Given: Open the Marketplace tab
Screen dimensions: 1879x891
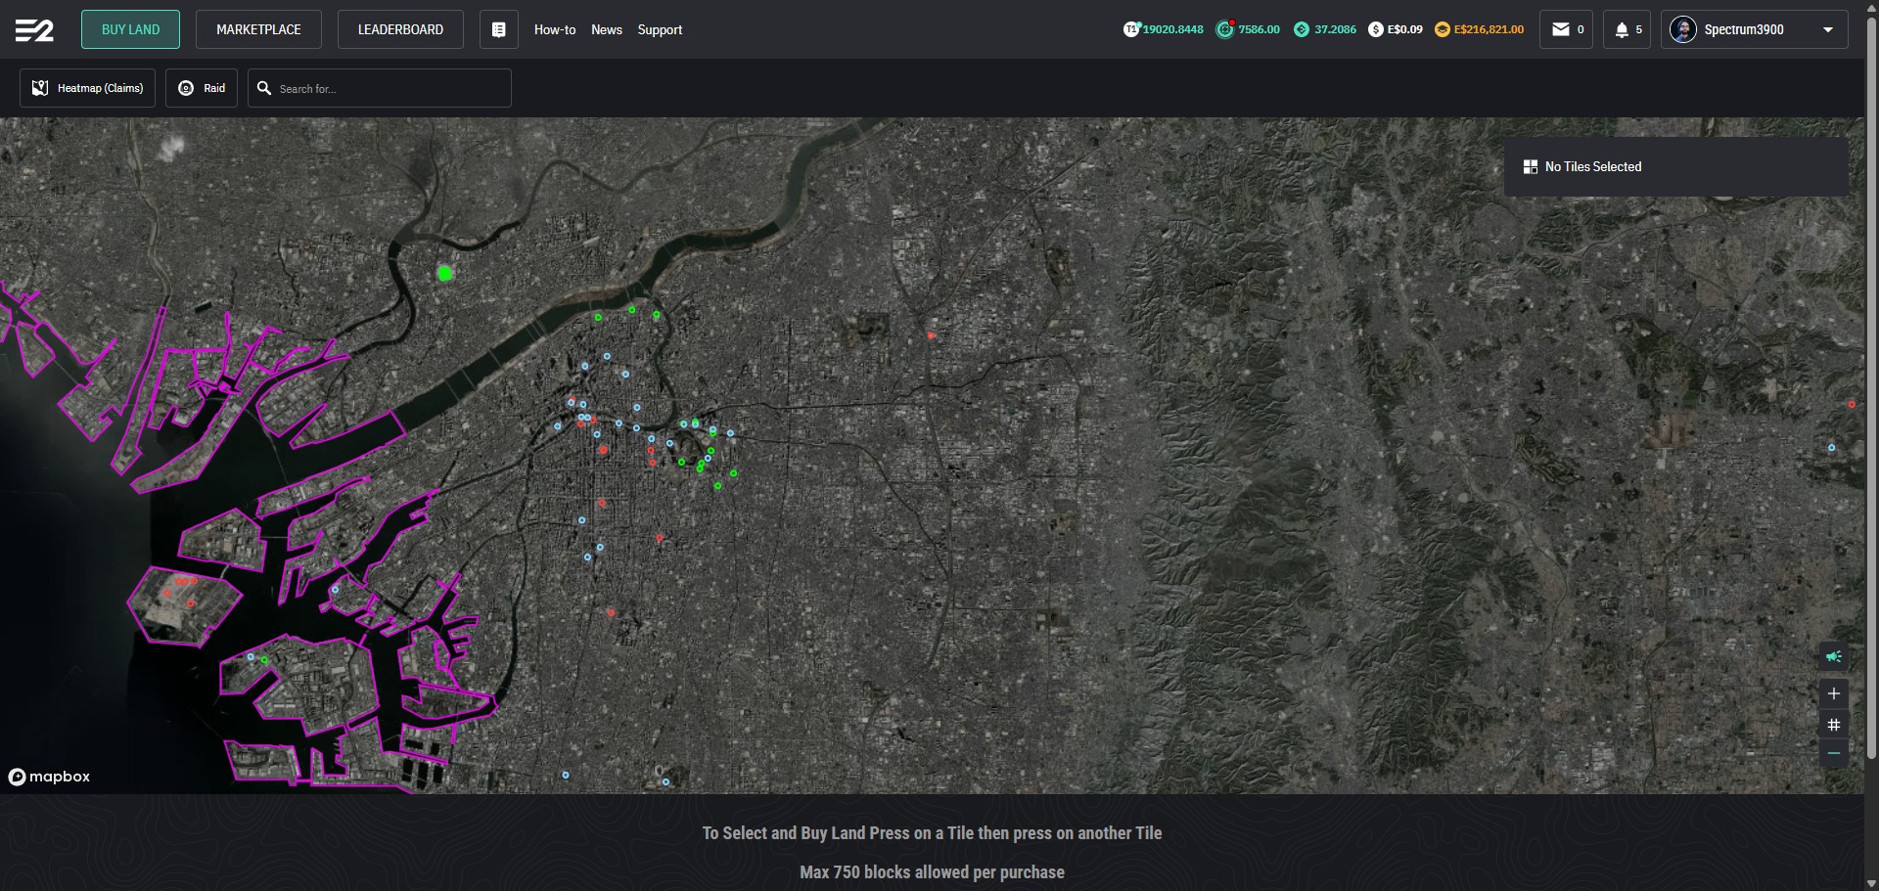Looking at the screenshot, I should 258,30.
